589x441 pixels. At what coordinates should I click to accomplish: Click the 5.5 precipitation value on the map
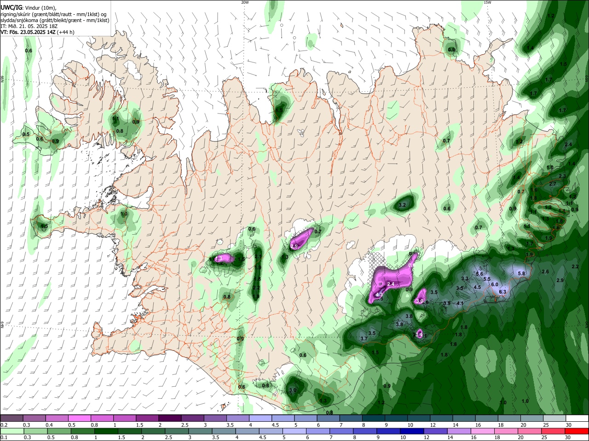click(487, 279)
